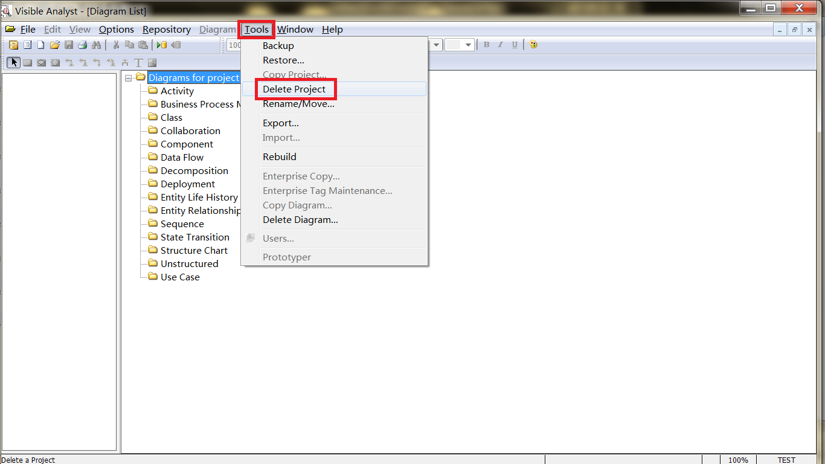This screenshot has width=825, height=464.
Task: Click the zoom percentage combo box
Action: point(234,45)
